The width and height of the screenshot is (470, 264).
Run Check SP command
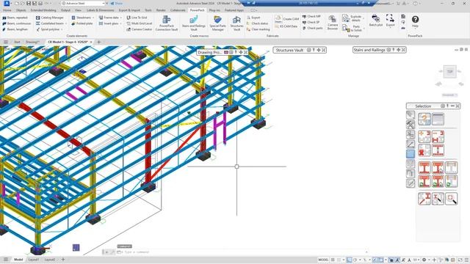pyautogui.click(x=311, y=22)
